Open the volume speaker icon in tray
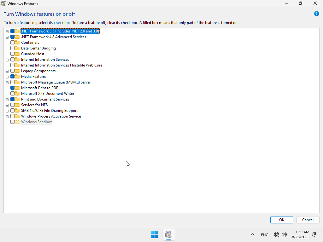The height and width of the screenshot is (242, 323). (x=284, y=234)
